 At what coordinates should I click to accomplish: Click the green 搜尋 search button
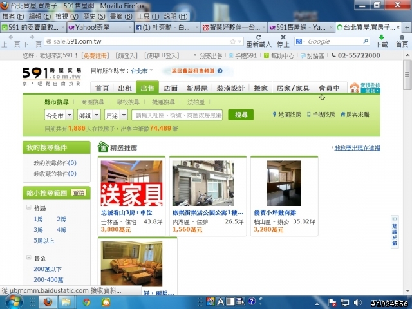tap(241, 115)
